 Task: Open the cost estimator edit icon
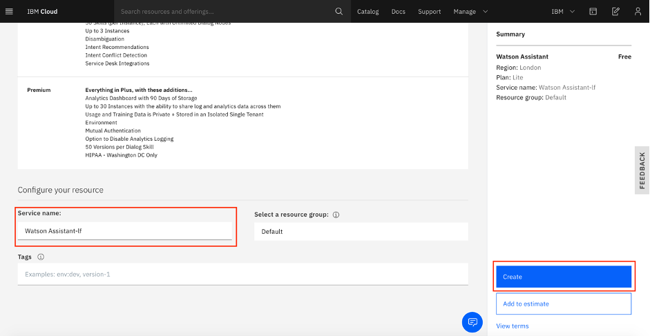(x=615, y=11)
